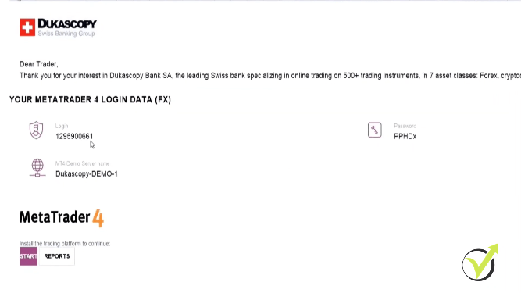Select the password text PPHDx

[405, 136]
